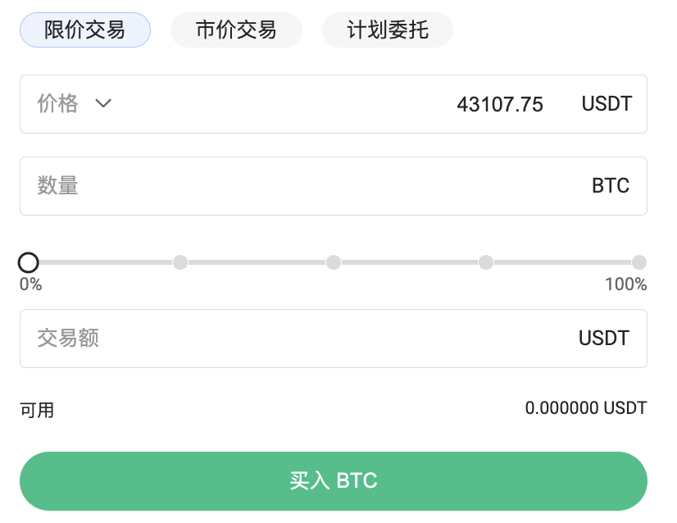The image size is (677, 523).
Task: Set slider to the 50% middle dot
Action: pyautogui.click(x=334, y=262)
